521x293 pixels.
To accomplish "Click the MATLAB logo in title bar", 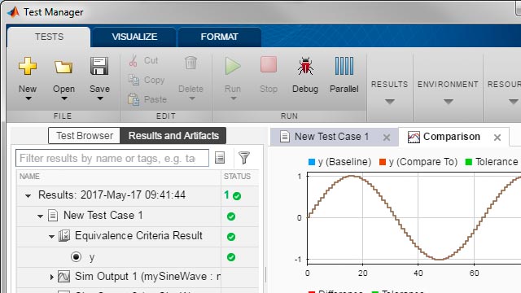I will 13,12.
